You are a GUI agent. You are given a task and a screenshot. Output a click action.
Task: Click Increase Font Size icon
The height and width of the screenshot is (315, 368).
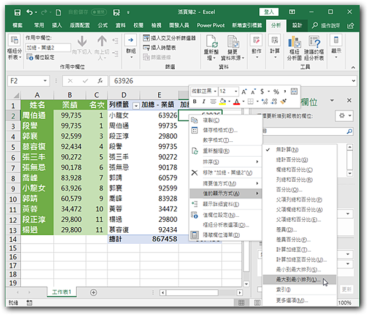[x=243, y=91]
